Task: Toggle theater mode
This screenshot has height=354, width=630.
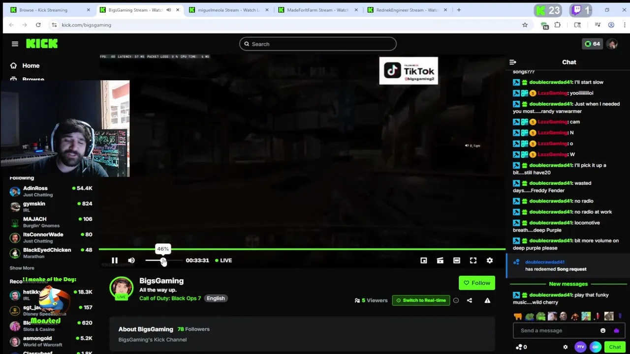Action: pyautogui.click(x=456, y=260)
